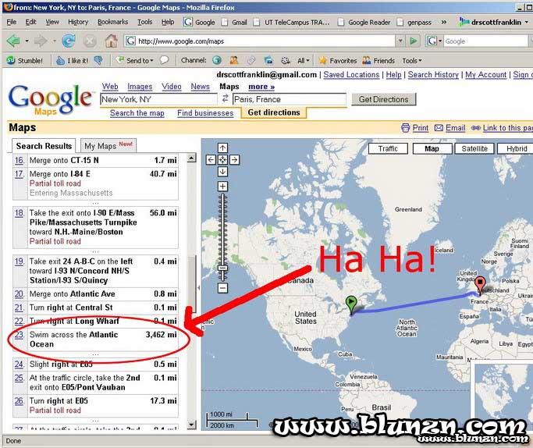The image size is (533, 448).
Task: Click the Stop loading icon
Action: tap(90, 41)
